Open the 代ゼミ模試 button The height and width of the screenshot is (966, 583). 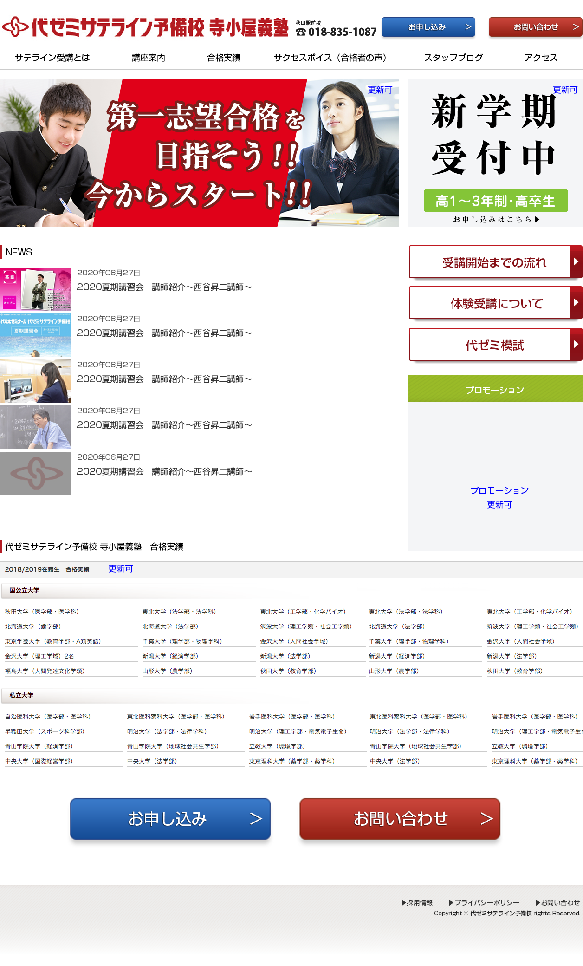(496, 345)
